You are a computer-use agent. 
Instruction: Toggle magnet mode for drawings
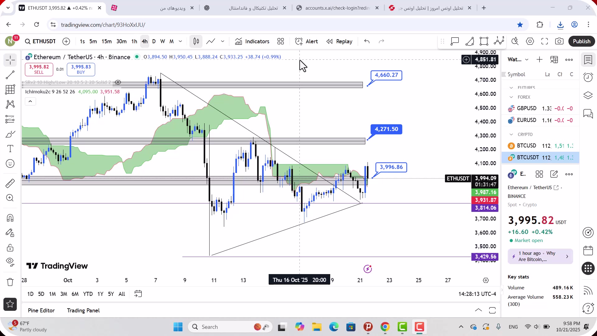tap(10, 218)
